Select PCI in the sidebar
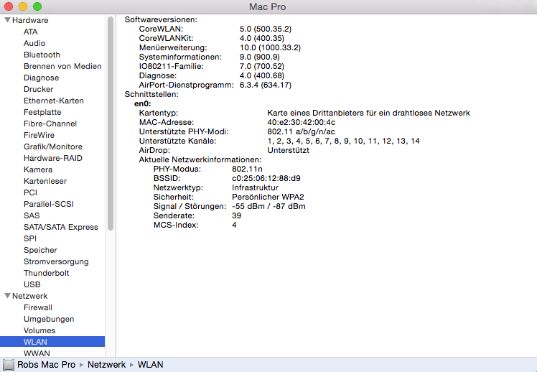Viewport: 537px width, 372px height. point(30,192)
